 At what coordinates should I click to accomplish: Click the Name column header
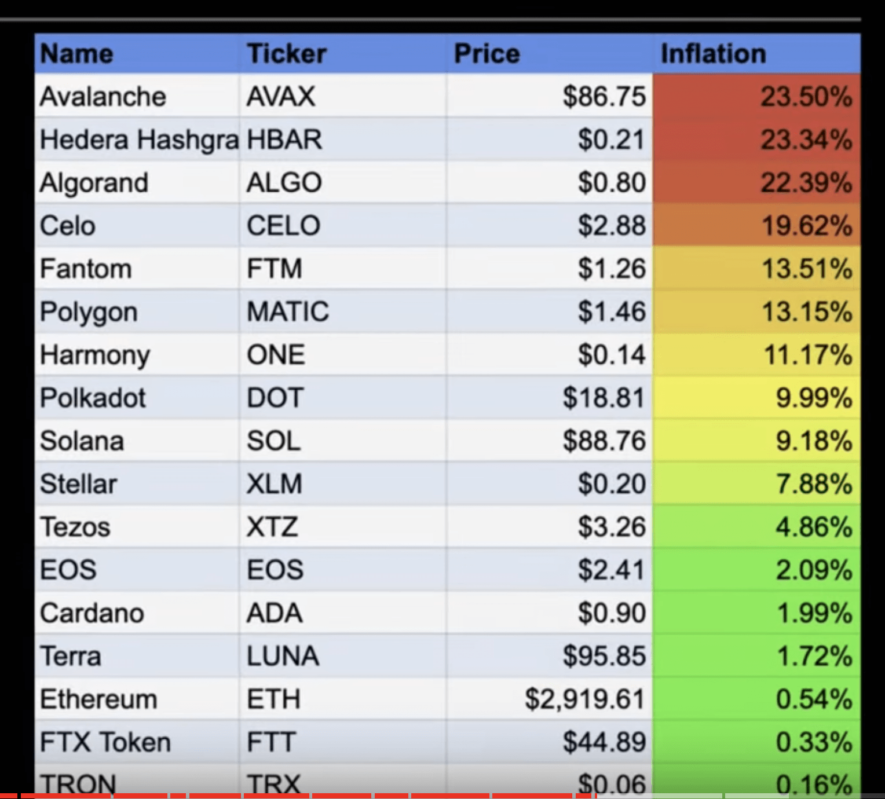(137, 53)
